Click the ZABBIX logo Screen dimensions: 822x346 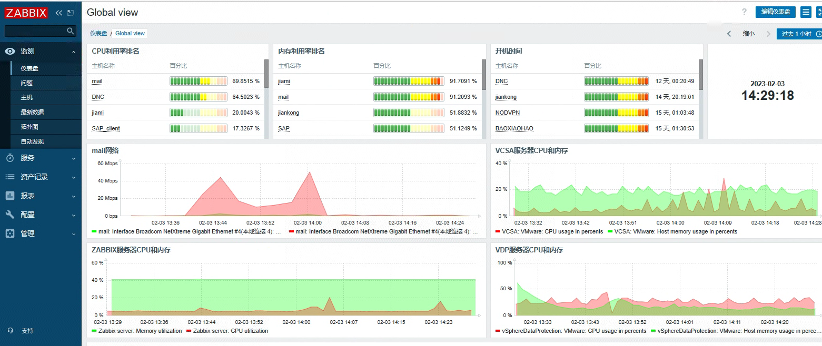[x=26, y=13]
